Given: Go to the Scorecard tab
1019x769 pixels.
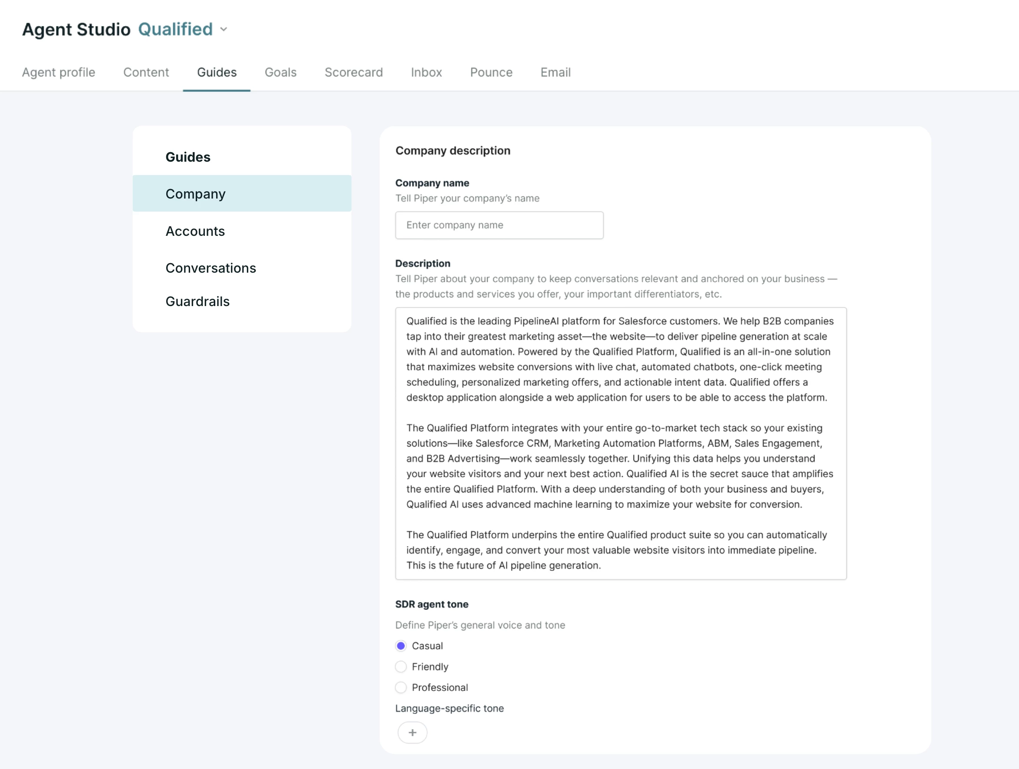Looking at the screenshot, I should (354, 72).
